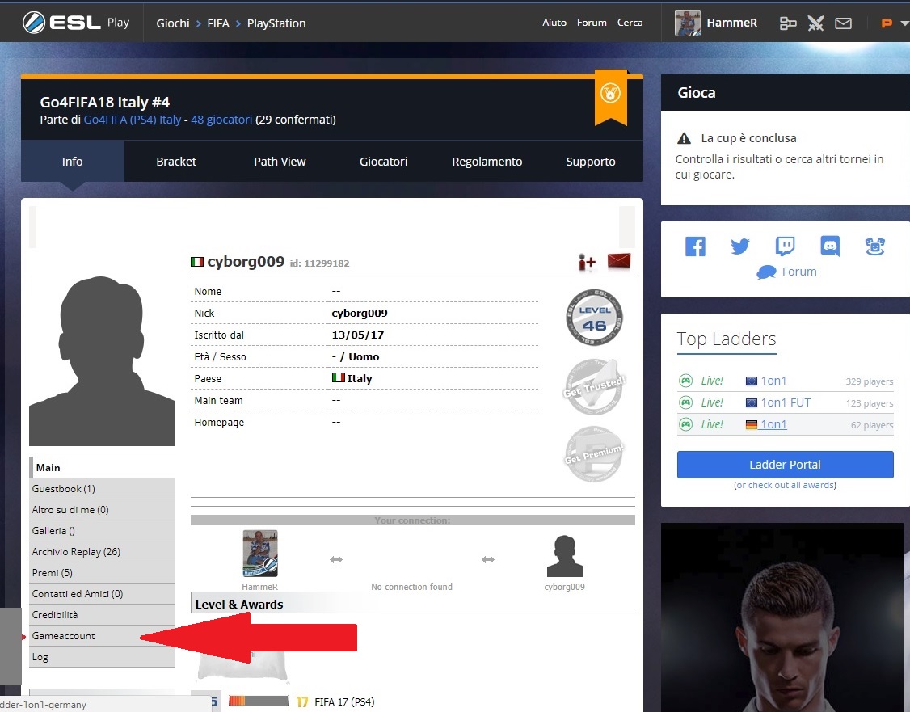Screen dimensions: 910x712
Task: Select Main in profile sidebar
Action: pos(102,468)
